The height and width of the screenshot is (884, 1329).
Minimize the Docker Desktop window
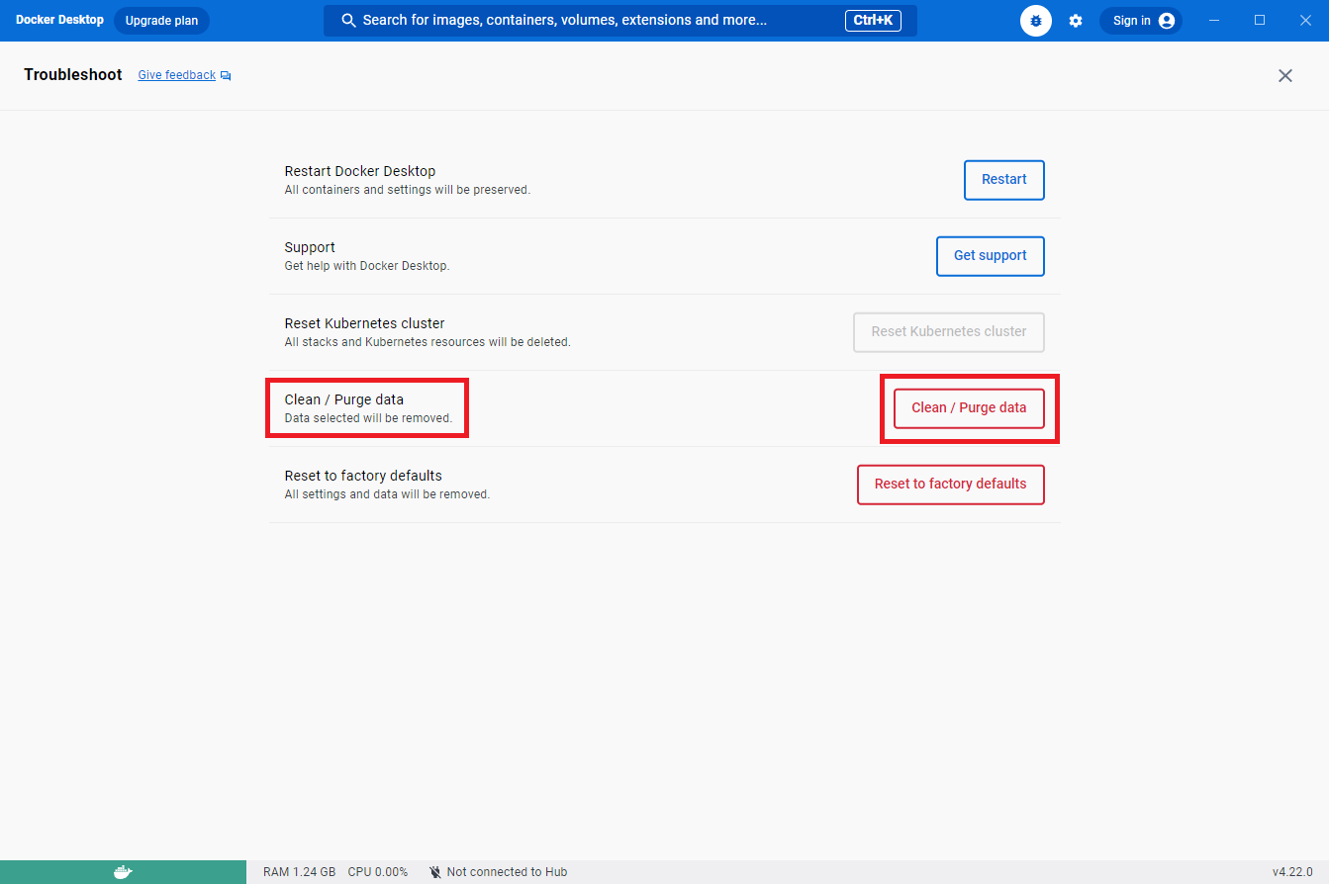click(x=1214, y=20)
